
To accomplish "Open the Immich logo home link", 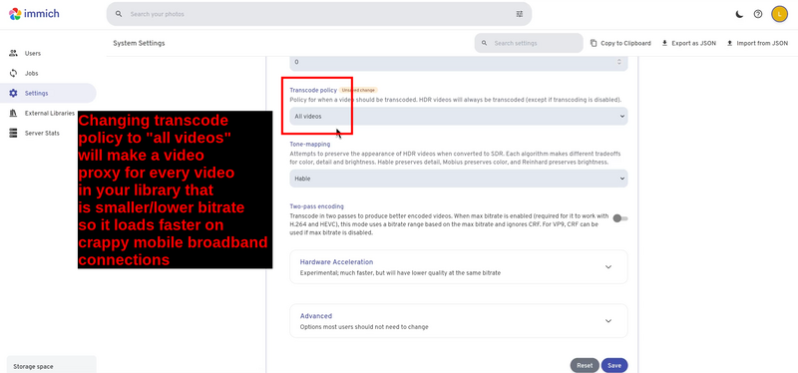I will [34, 14].
